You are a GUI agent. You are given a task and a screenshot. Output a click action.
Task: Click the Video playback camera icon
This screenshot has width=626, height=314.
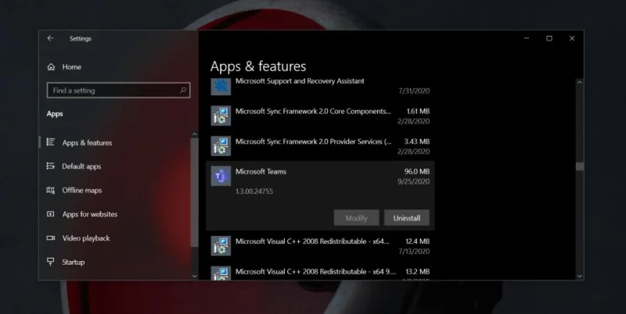click(51, 238)
